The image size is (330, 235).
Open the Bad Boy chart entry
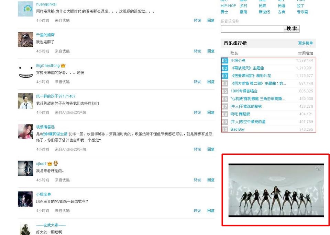(238, 129)
